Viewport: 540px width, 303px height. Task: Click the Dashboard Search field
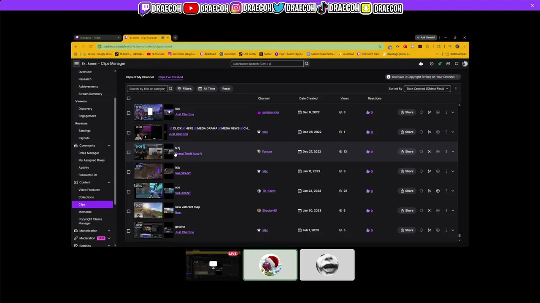pos(267,64)
